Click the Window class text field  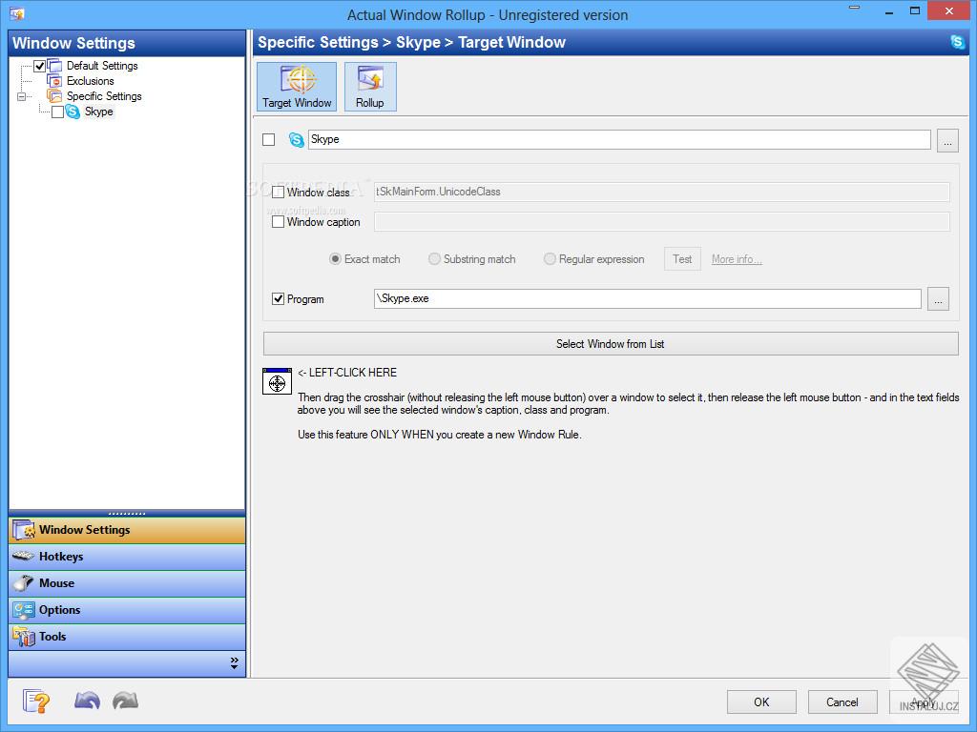point(662,192)
